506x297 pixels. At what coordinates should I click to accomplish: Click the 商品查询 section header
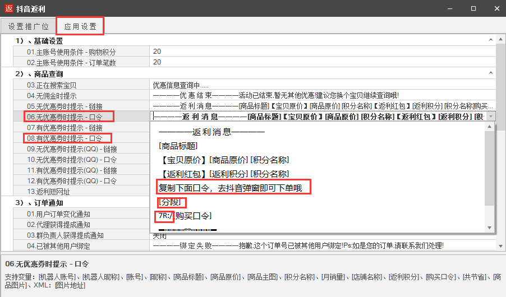click(x=39, y=74)
